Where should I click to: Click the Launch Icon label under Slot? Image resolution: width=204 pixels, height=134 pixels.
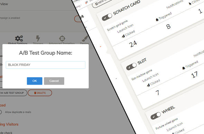pos(150,78)
